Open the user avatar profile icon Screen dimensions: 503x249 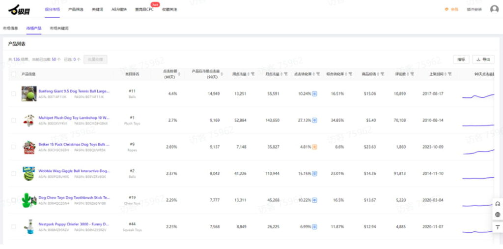494,9
